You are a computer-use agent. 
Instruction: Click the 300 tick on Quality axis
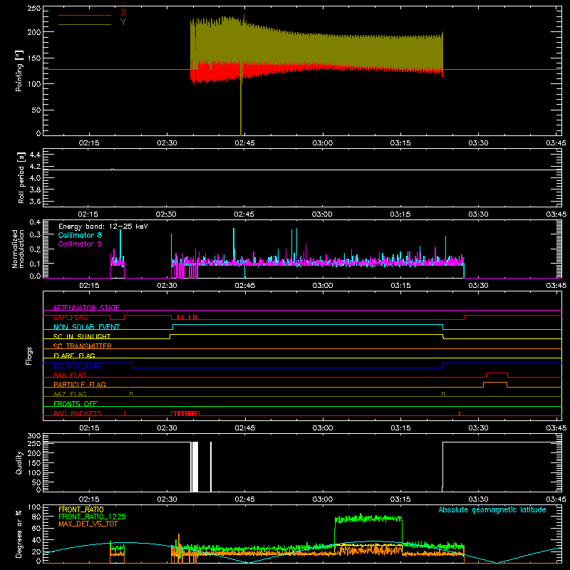(x=34, y=435)
